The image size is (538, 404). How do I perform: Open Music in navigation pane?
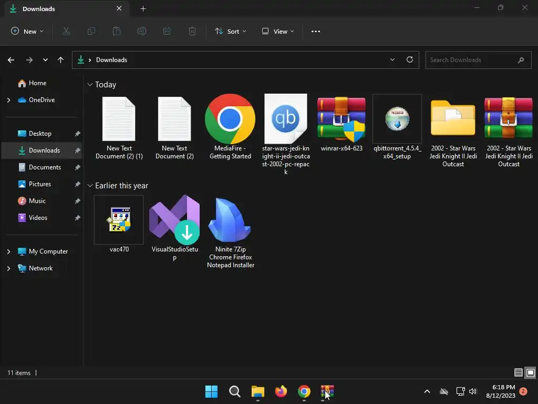pyautogui.click(x=37, y=201)
